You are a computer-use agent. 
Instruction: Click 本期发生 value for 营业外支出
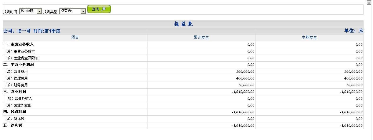pyautogui.click(x=359, y=105)
